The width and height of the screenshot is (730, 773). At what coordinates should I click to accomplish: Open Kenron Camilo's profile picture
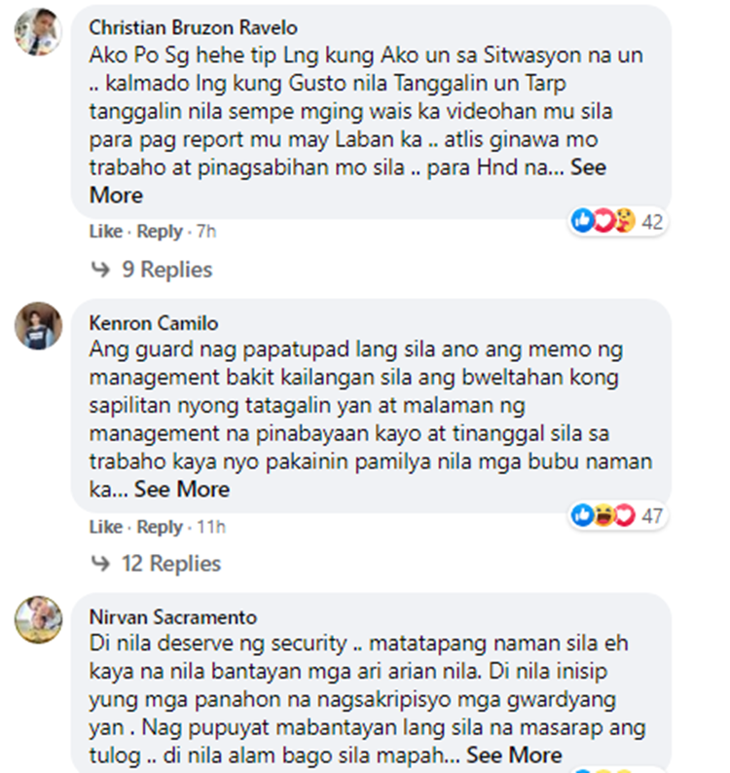(38, 326)
